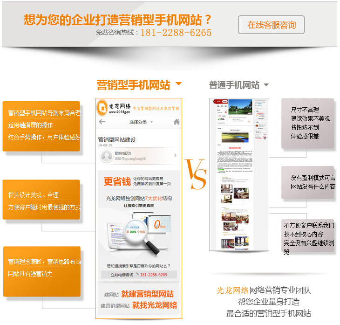Click the orange VS graphic
The image size is (340, 325).
(195, 174)
